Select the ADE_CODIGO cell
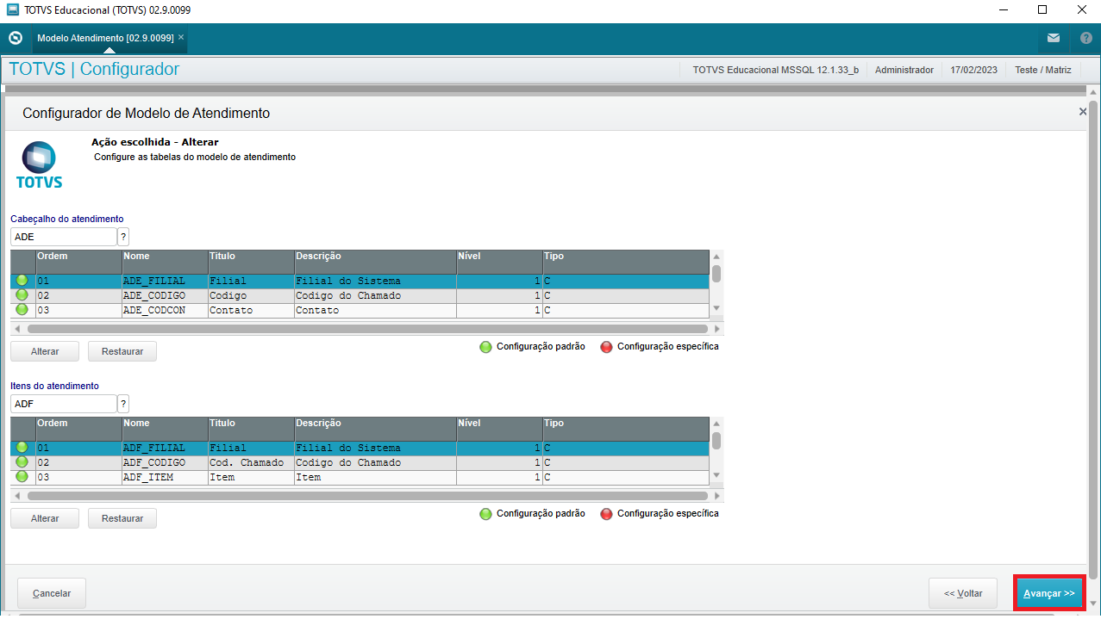Viewport: 1101px width, 619px height. click(x=165, y=295)
